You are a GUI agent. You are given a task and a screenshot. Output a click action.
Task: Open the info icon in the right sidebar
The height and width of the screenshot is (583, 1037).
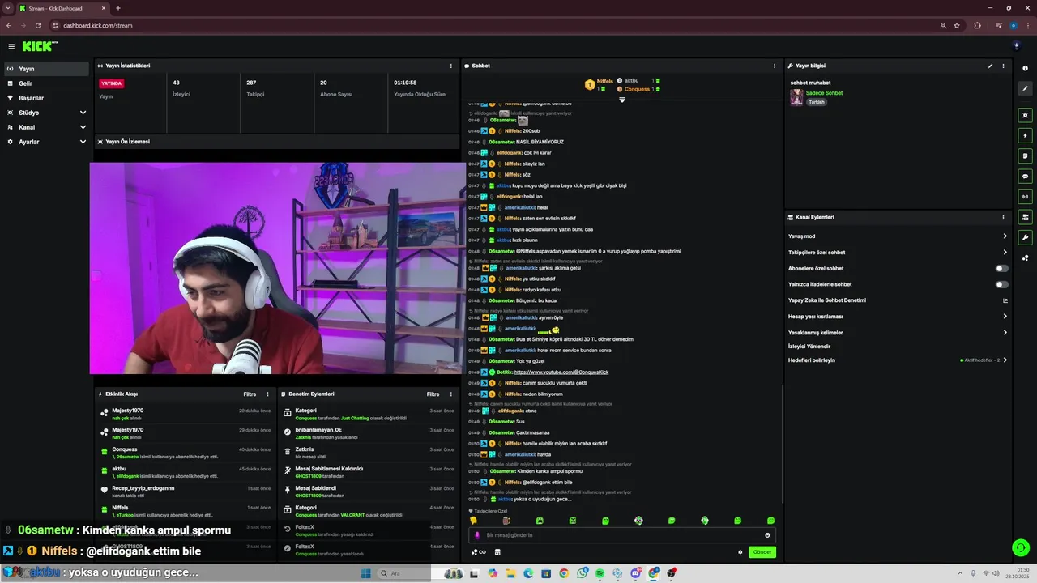tap(1025, 68)
